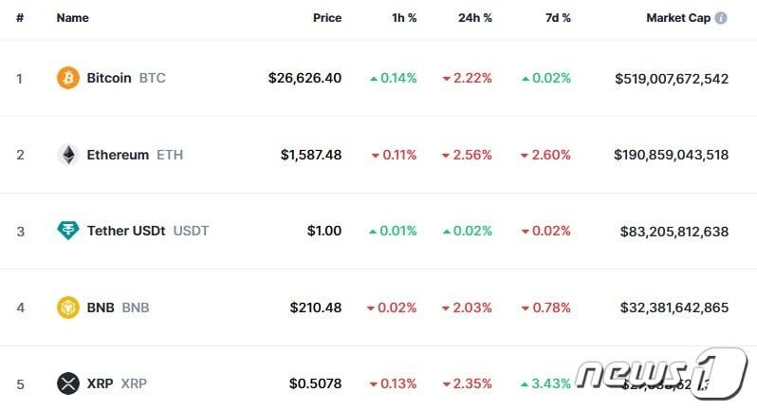Click the XRP logo icon
Viewport: 757px width, 411px height.
(x=68, y=383)
